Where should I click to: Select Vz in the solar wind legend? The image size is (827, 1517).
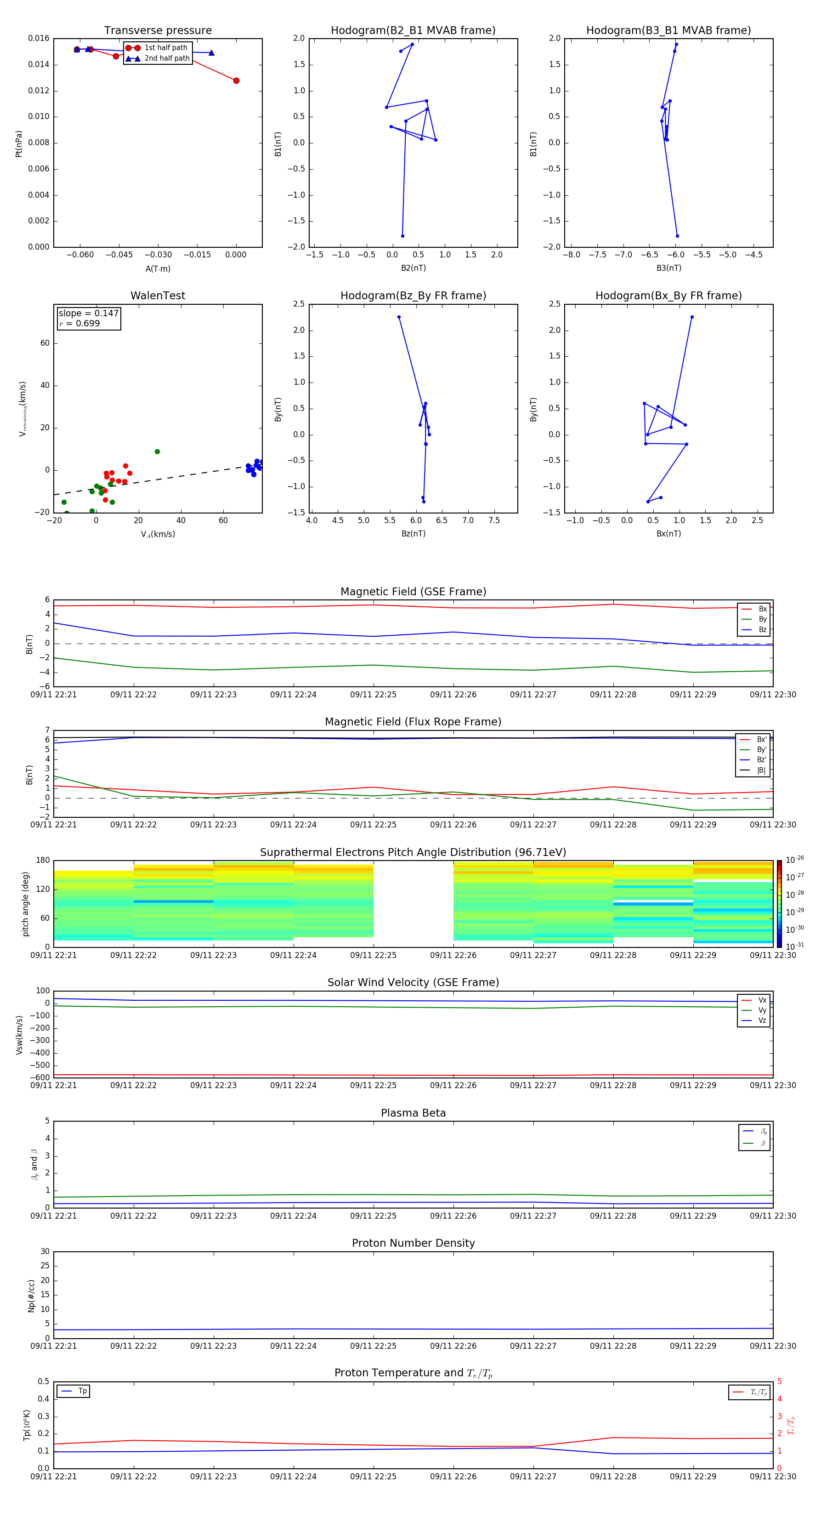(x=754, y=1021)
